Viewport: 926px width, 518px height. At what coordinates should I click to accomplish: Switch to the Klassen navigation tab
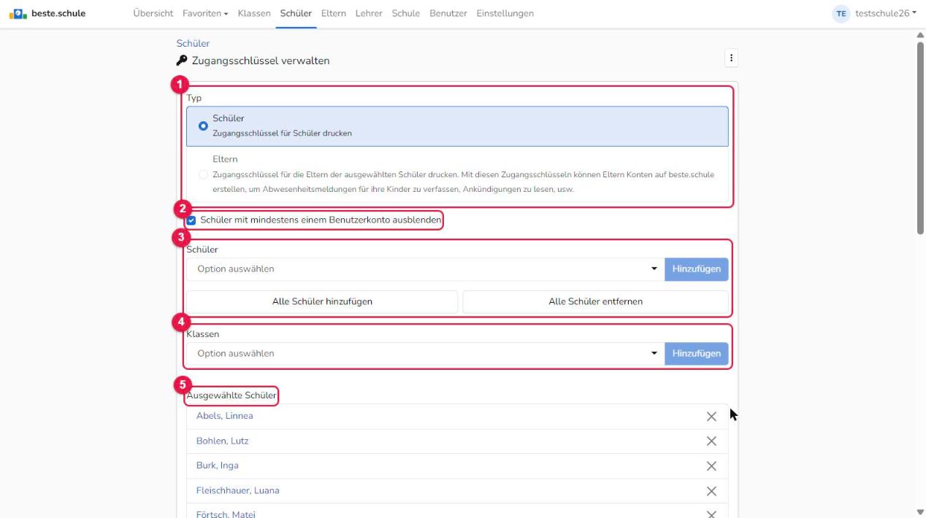point(254,13)
